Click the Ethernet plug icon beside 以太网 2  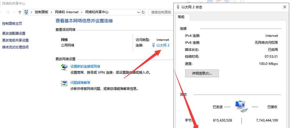(153, 45)
